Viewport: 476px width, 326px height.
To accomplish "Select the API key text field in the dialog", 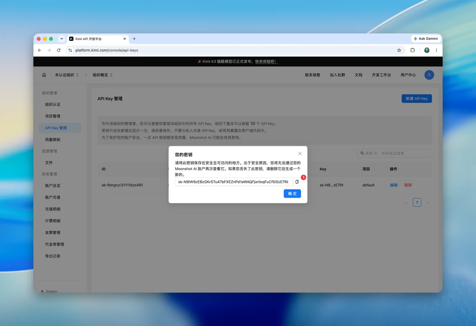I will [234, 182].
